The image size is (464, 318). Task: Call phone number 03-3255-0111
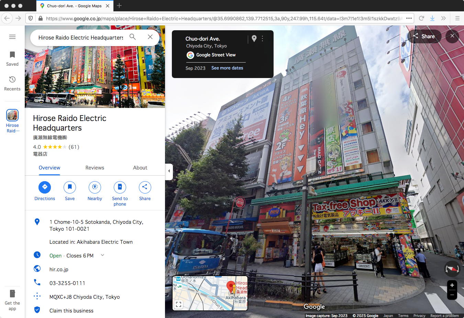(x=67, y=283)
